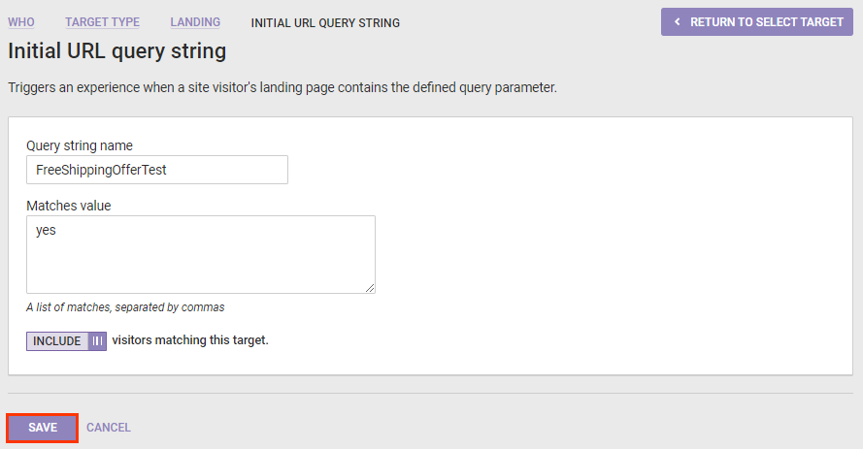Click the 'Triggers an experience' description text

pyautogui.click(x=282, y=87)
